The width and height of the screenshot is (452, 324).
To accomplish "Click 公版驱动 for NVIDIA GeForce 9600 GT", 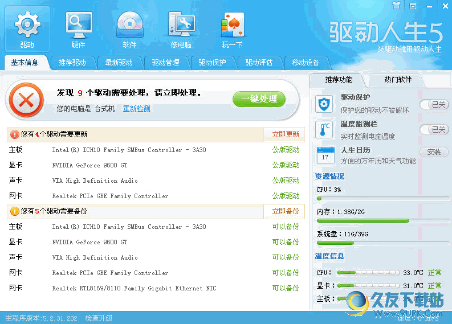I will tap(286, 165).
